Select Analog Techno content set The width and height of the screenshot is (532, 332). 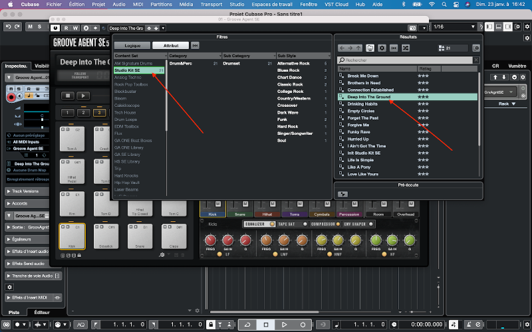[128, 77]
